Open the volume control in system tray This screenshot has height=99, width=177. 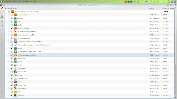click(150, 2)
